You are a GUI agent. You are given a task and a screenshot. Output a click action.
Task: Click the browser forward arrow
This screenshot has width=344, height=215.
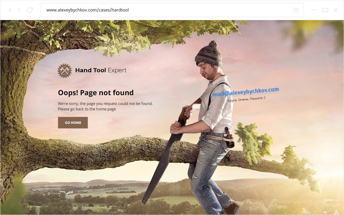point(19,10)
